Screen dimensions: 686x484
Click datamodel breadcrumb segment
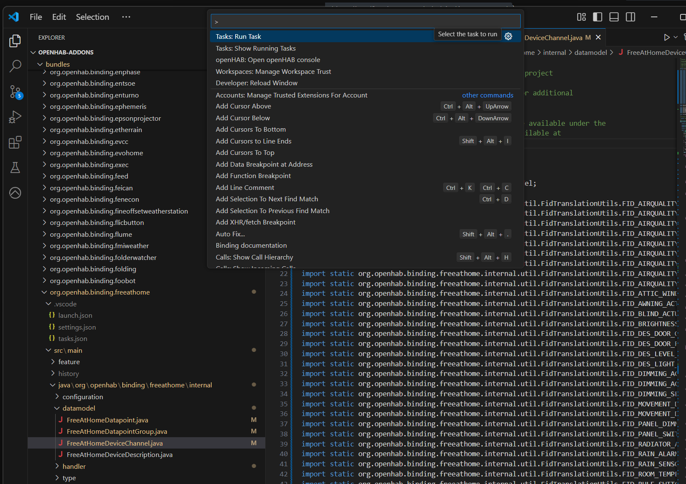click(x=591, y=52)
